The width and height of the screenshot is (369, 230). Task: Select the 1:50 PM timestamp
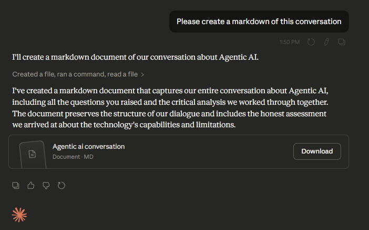click(x=290, y=42)
